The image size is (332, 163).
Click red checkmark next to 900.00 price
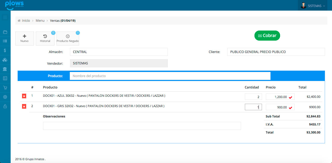[290, 108]
